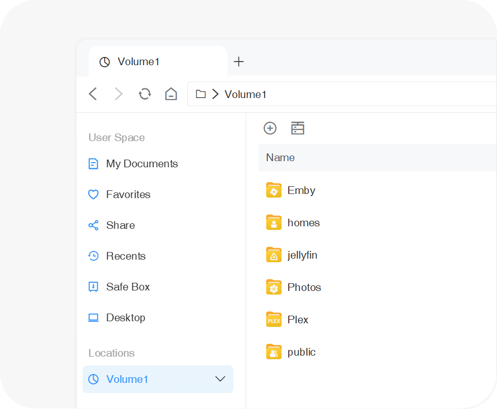The width and height of the screenshot is (497, 409).
Task: Click the layout view icon in toolbar
Action: (297, 128)
